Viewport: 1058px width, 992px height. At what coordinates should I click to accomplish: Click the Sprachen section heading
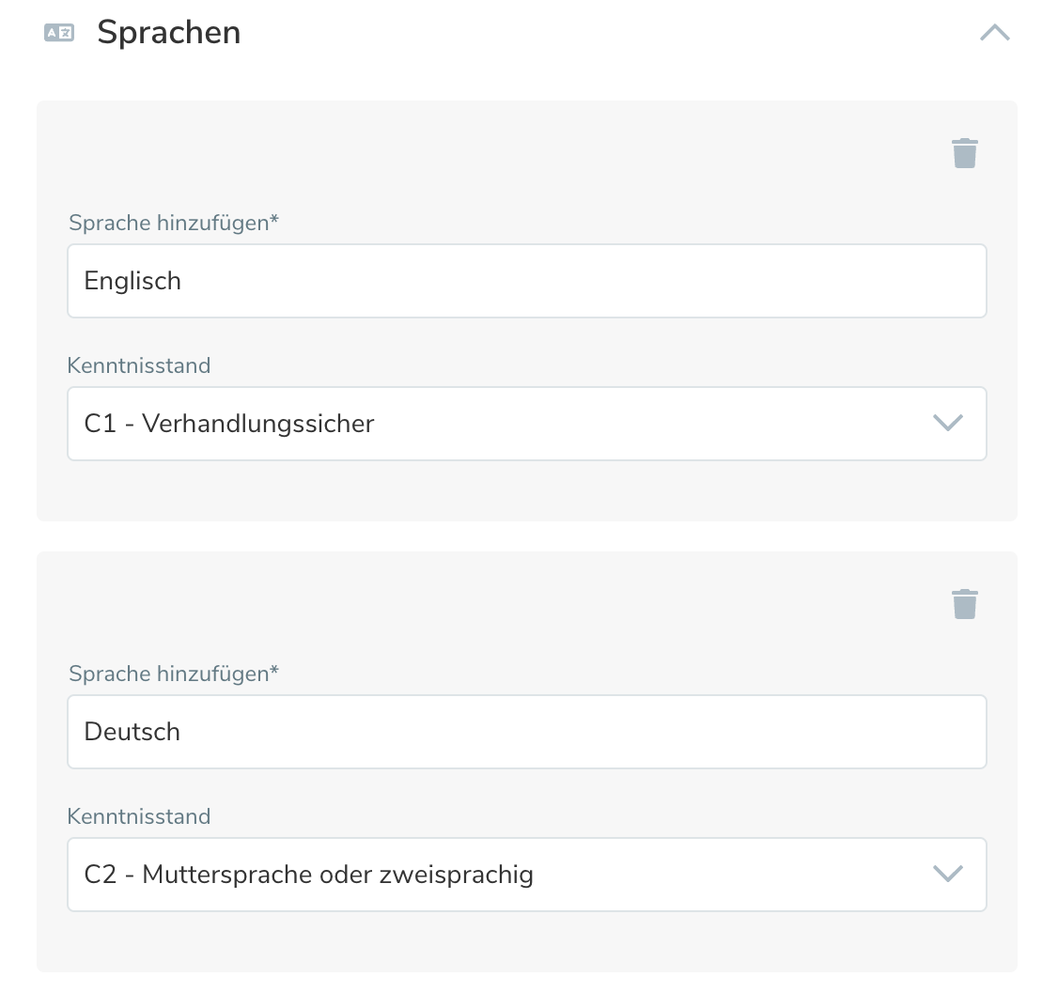[169, 33]
